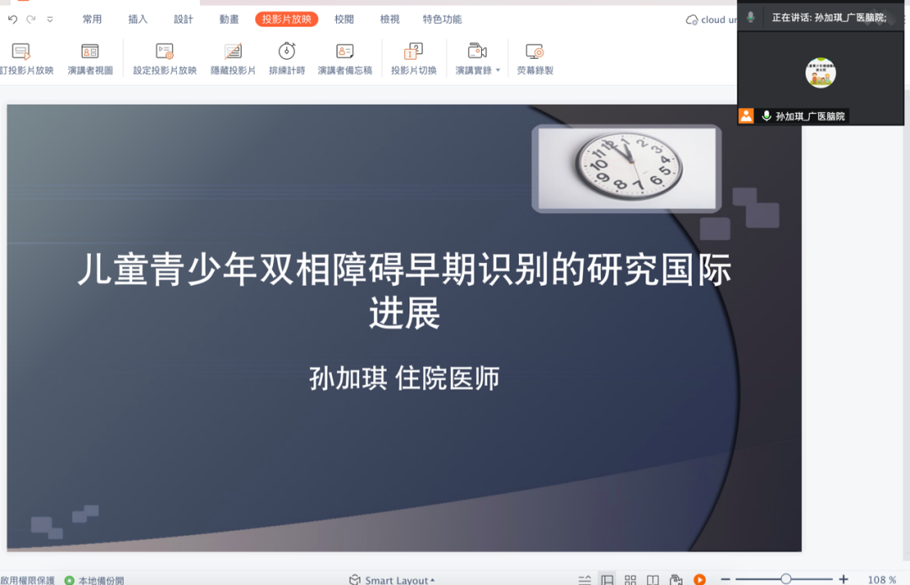Switch to the 插入 tab

point(137,19)
